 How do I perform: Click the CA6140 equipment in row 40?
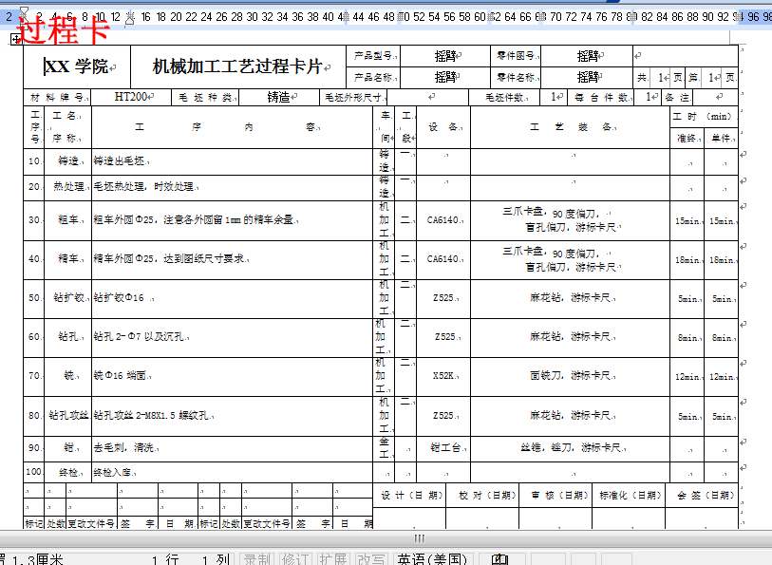(x=442, y=259)
